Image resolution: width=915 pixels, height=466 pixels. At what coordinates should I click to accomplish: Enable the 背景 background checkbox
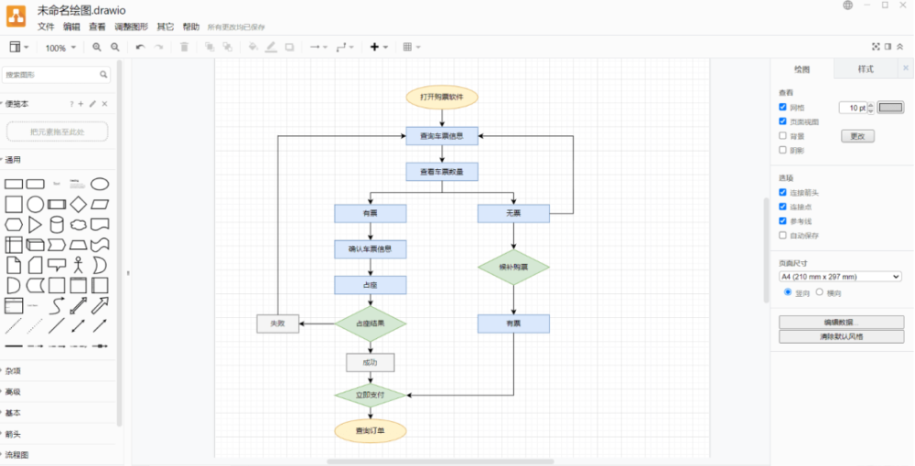pyautogui.click(x=782, y=136)
